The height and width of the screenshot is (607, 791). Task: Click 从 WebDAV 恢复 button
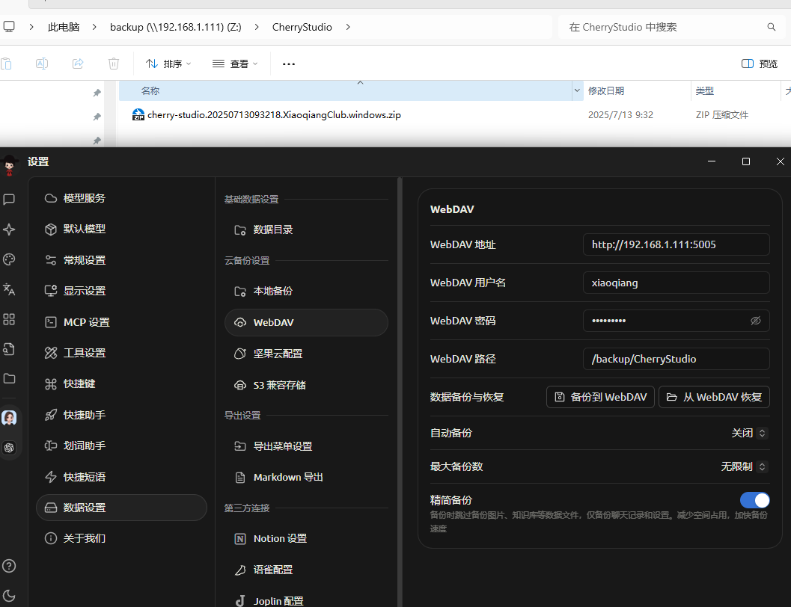[715, 397]
